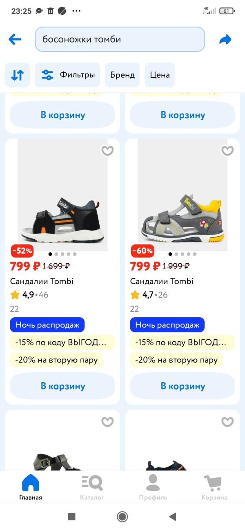Screen dimensions: 245x531
Task: Favorite the black-orange Tombi sandal
Action: pyautogui.click(x=107, y=151)
